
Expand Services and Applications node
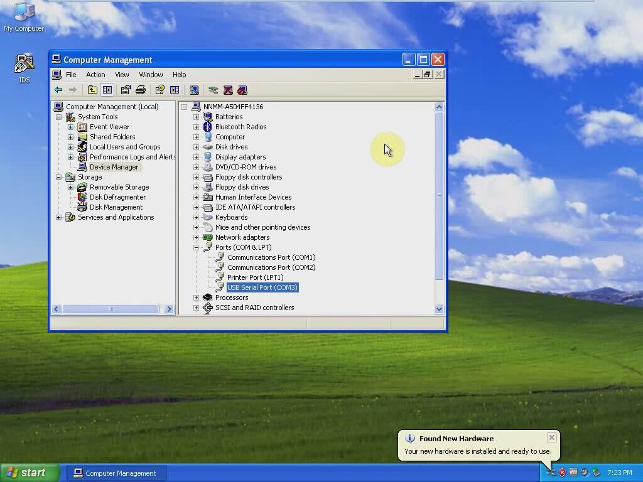coord(58,217)
